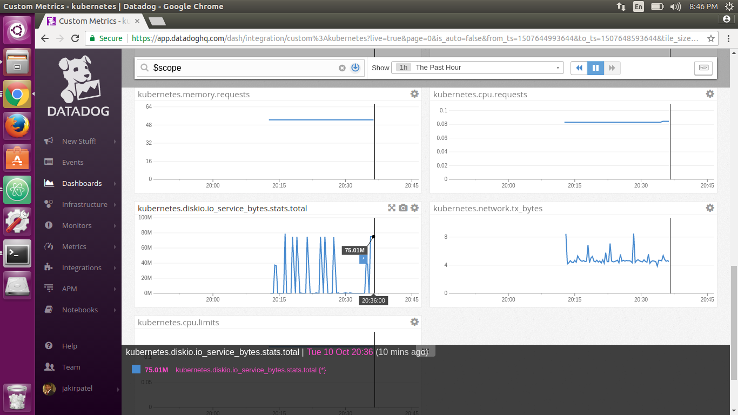Rewind the dashboard time window
The image size is (738, 415).
[579, 68]
